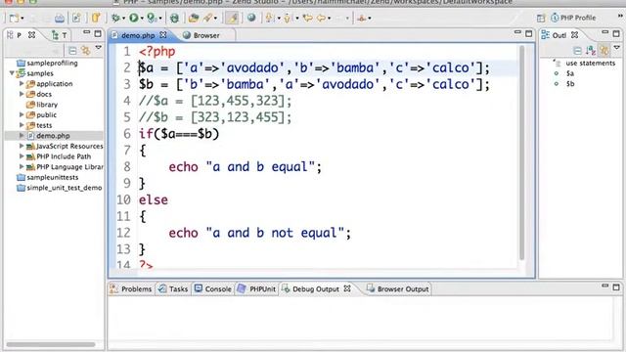Click the Debug bug toolbar icon

tap(115, 18)
